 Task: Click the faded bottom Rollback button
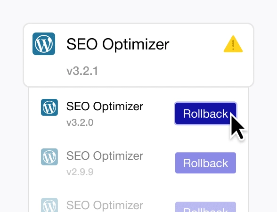click(205, 207)
